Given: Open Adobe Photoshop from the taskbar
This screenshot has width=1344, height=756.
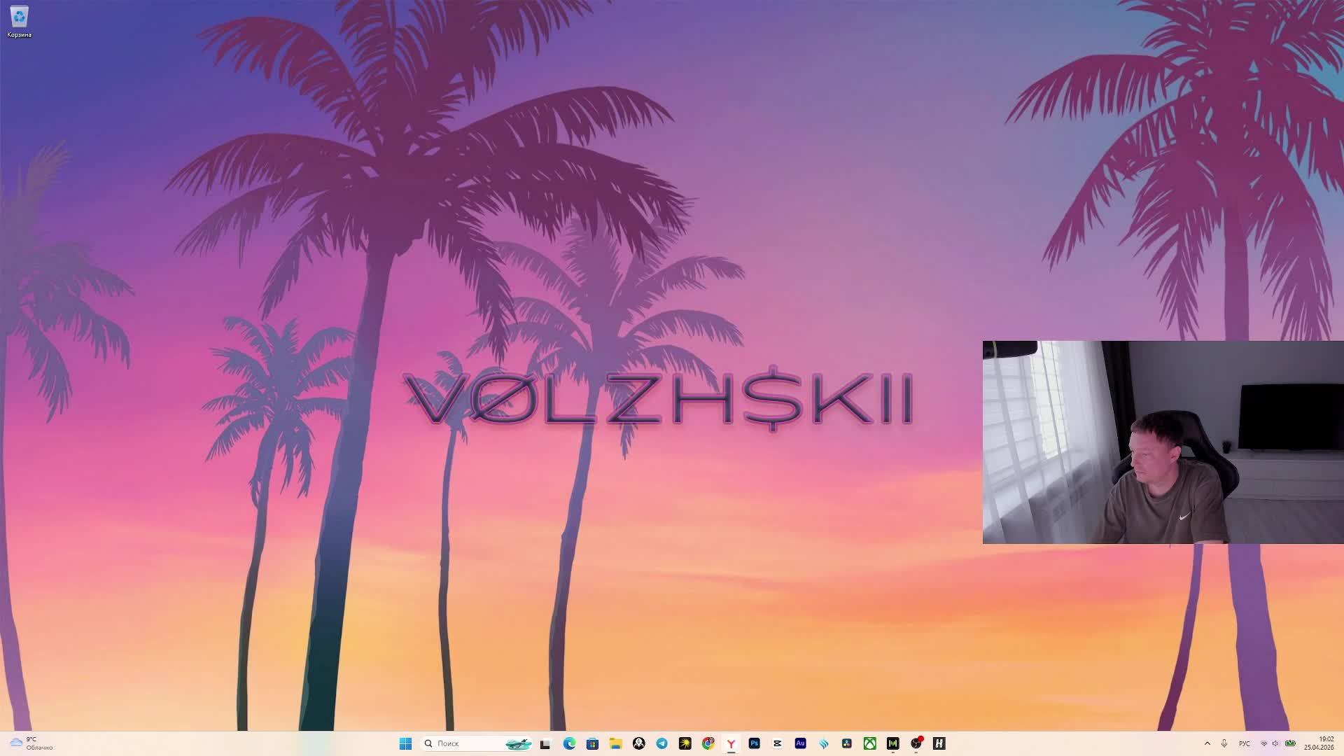Looking at the screenshot, I should (x=754, y=743).
